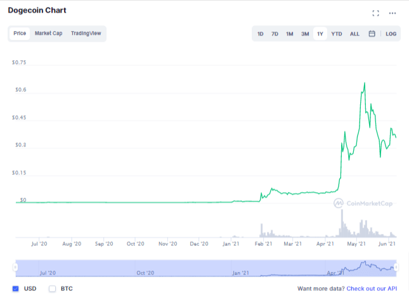Image resolution: width=409 pixels, height=298 pixels.
Task: Click the Oct '20 chart axis label
Action: 135,243
